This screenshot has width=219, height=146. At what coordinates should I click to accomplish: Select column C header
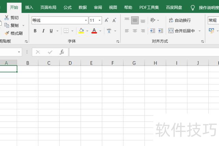coord(49,63)
